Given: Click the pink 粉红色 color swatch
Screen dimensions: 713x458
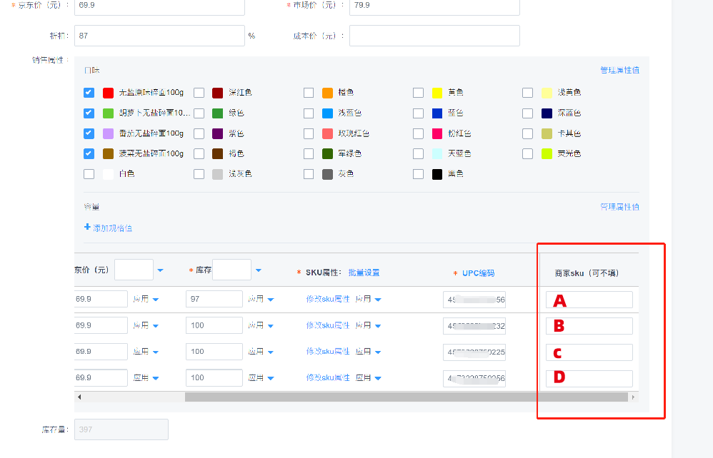Looking at the screenshot, I should tap(439, 133).
